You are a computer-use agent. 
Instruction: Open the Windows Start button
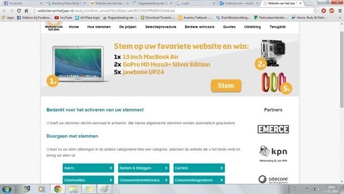point(6,189)
